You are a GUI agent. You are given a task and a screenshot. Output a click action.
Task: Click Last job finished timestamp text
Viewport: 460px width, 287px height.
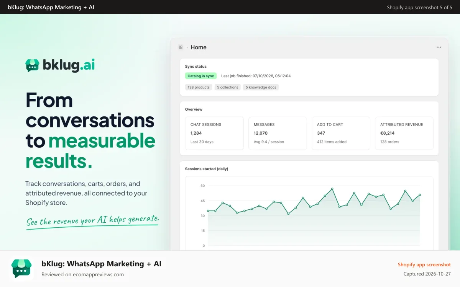pos(256,76)
